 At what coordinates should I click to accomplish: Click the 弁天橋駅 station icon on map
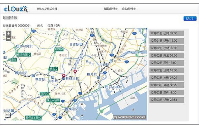point(107,87)
